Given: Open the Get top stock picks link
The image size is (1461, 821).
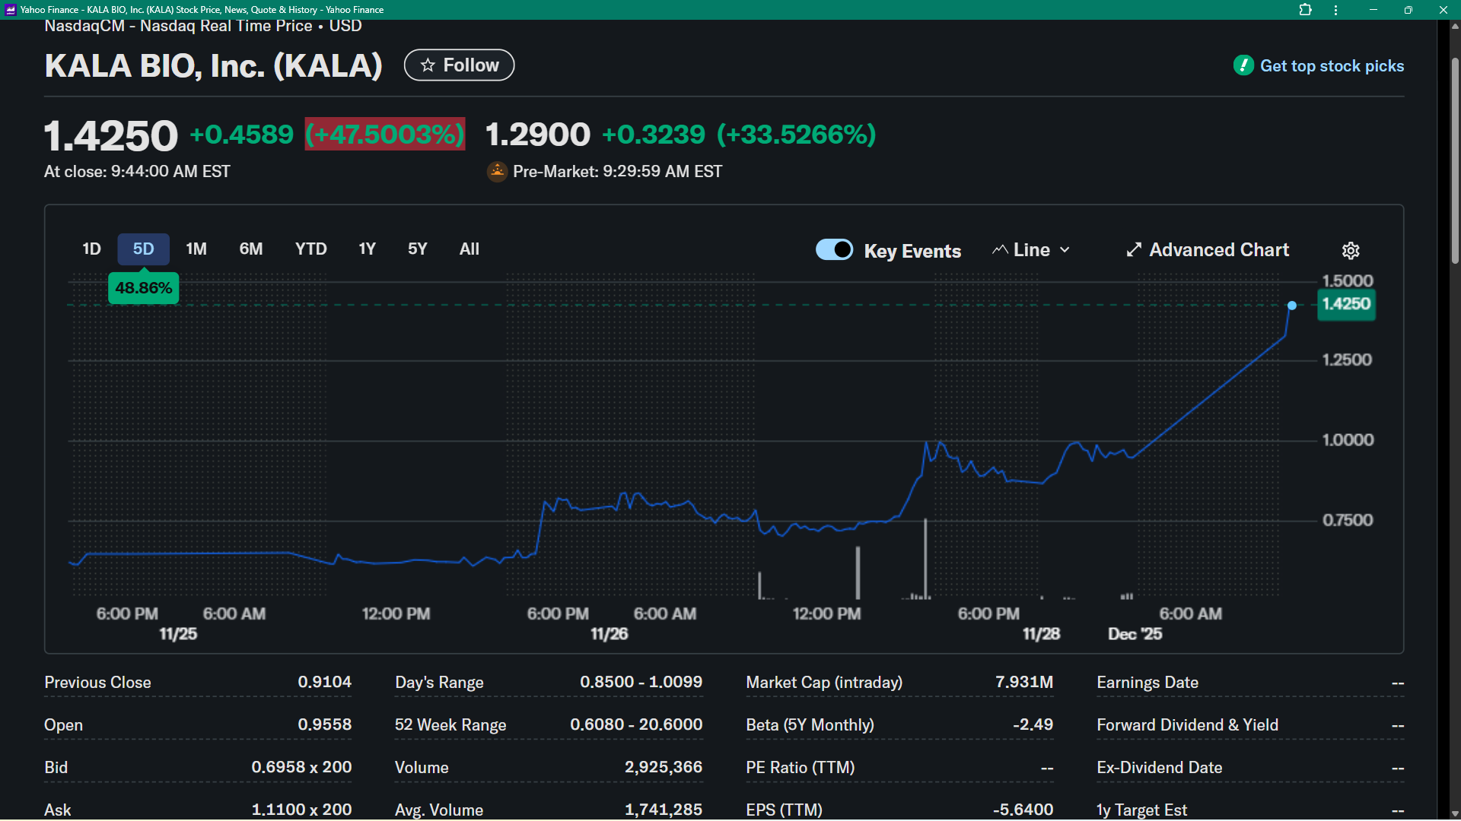Looking at the screenshot, I should [x=1332, y=65].
